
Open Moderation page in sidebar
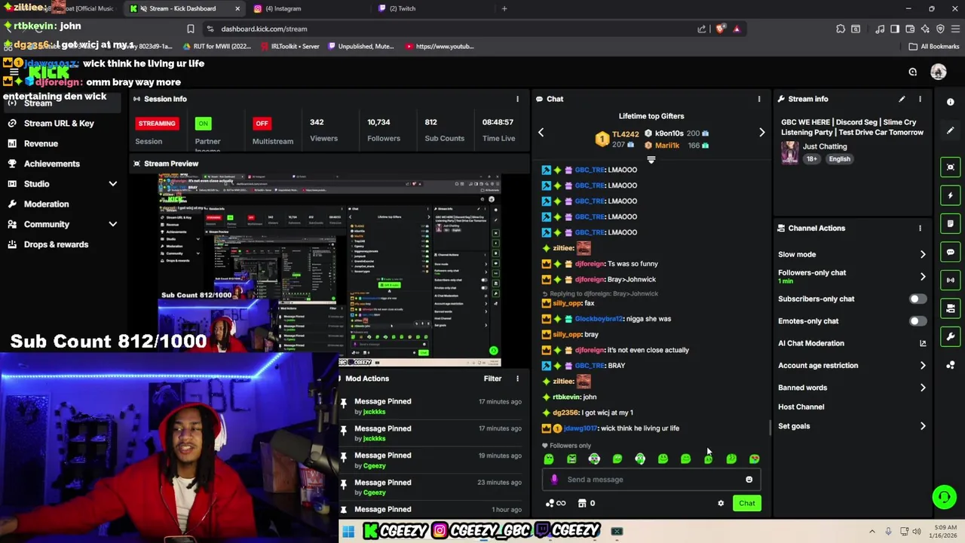(46, 204)
